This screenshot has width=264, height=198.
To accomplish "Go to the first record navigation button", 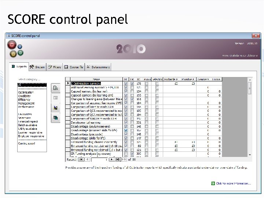I will (81, 159).
